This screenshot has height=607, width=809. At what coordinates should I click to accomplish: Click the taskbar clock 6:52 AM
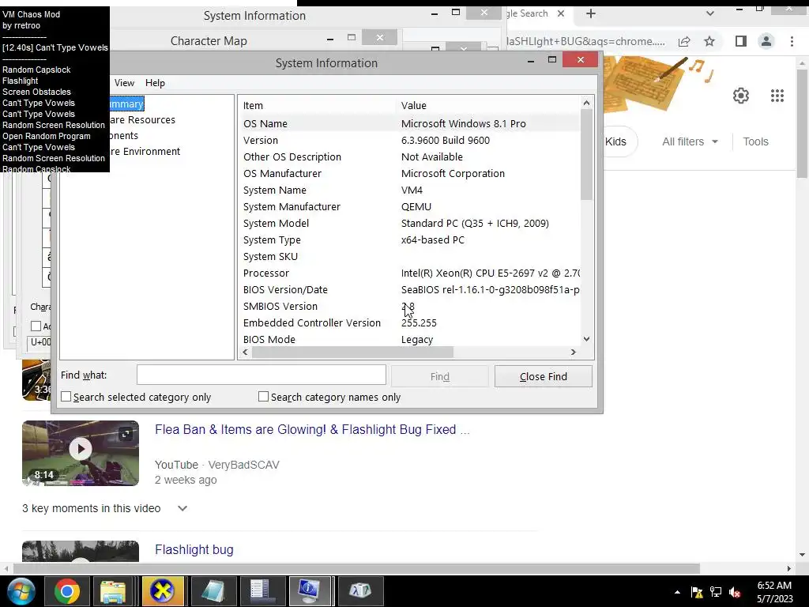click(774, 586)
